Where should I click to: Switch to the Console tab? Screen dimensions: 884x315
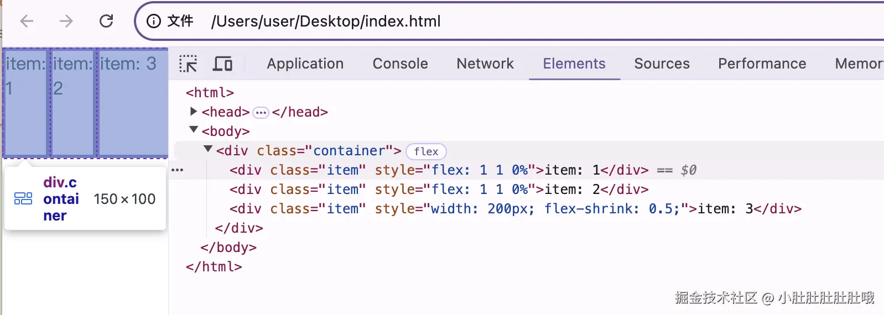[400, 64]
